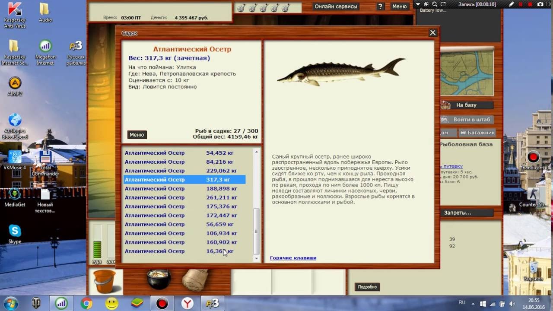
Task: Click the burlap sack icon
Action: point(195,280)
